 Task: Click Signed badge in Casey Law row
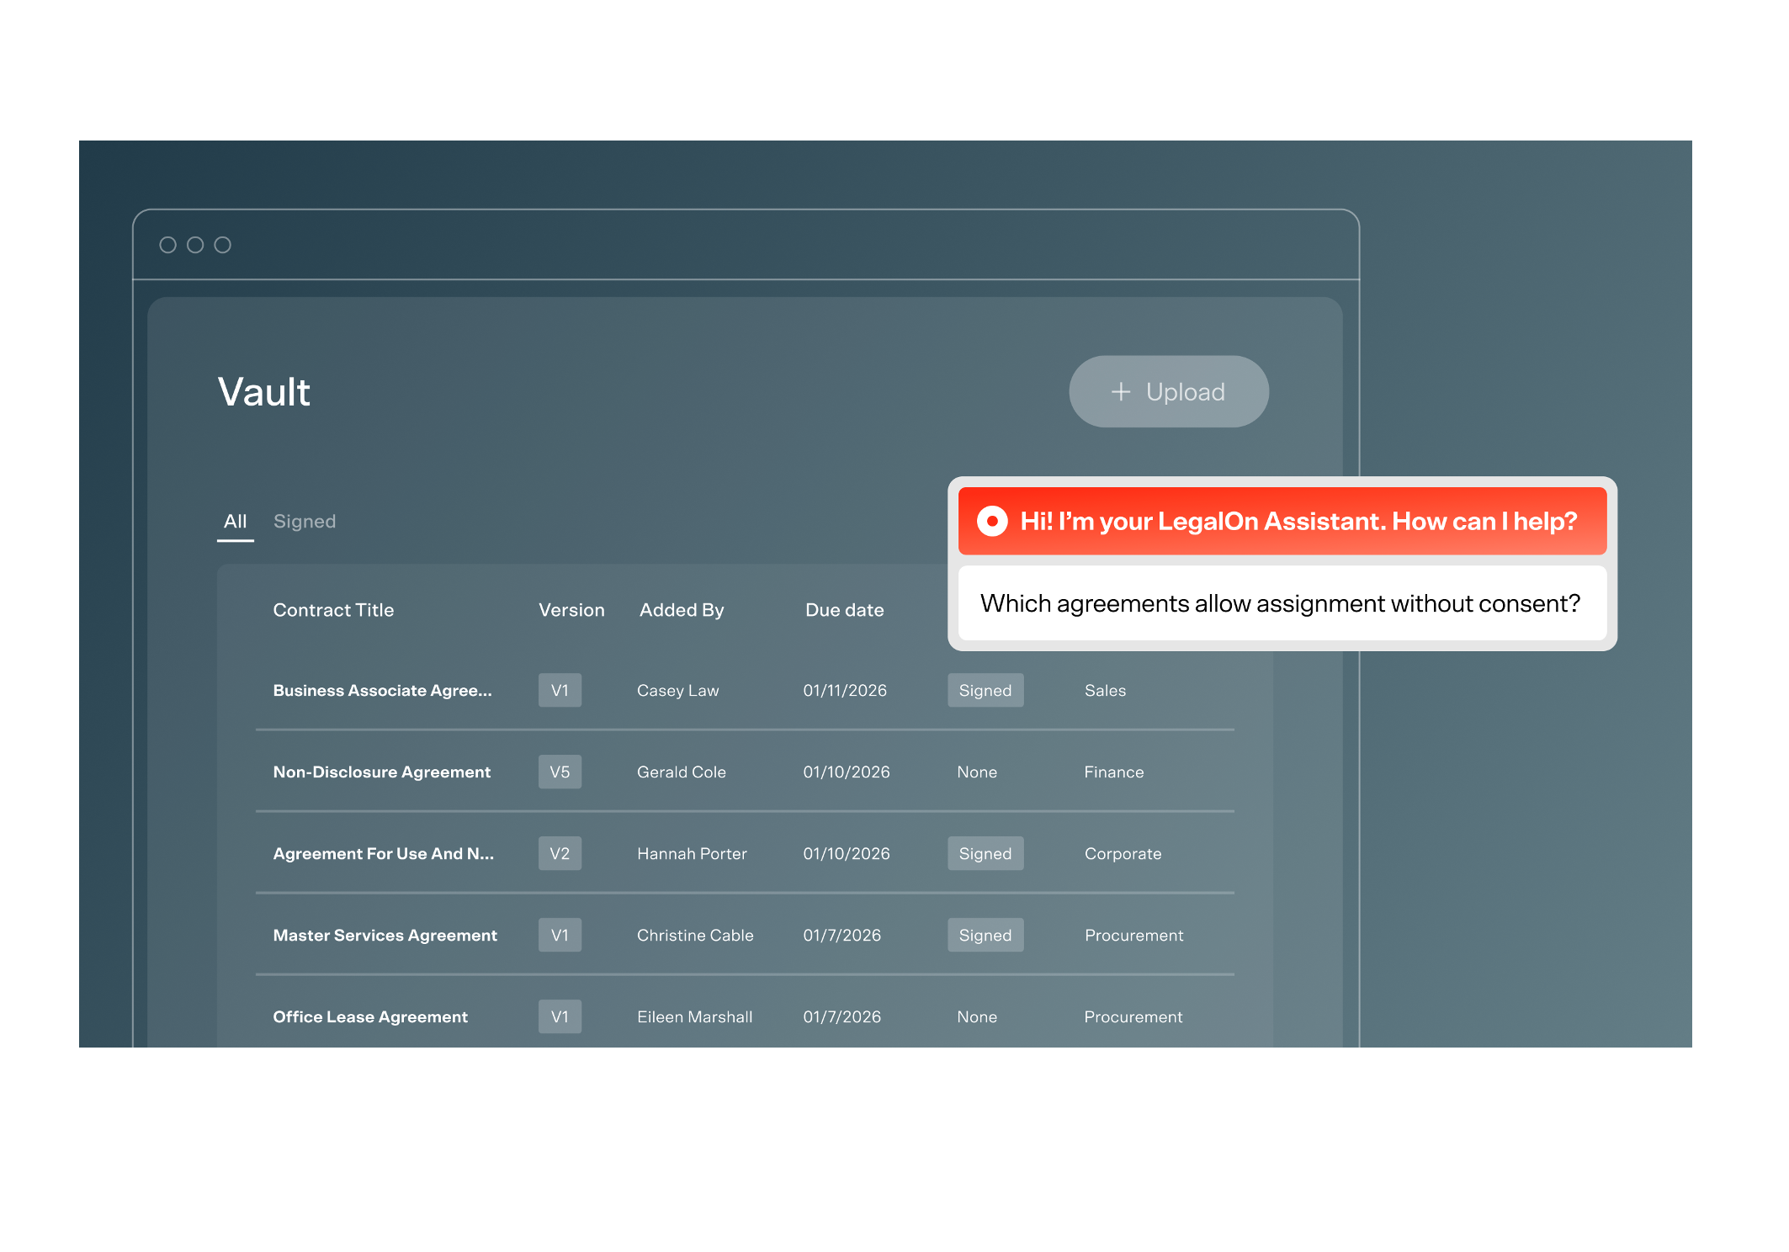(985, 690)
